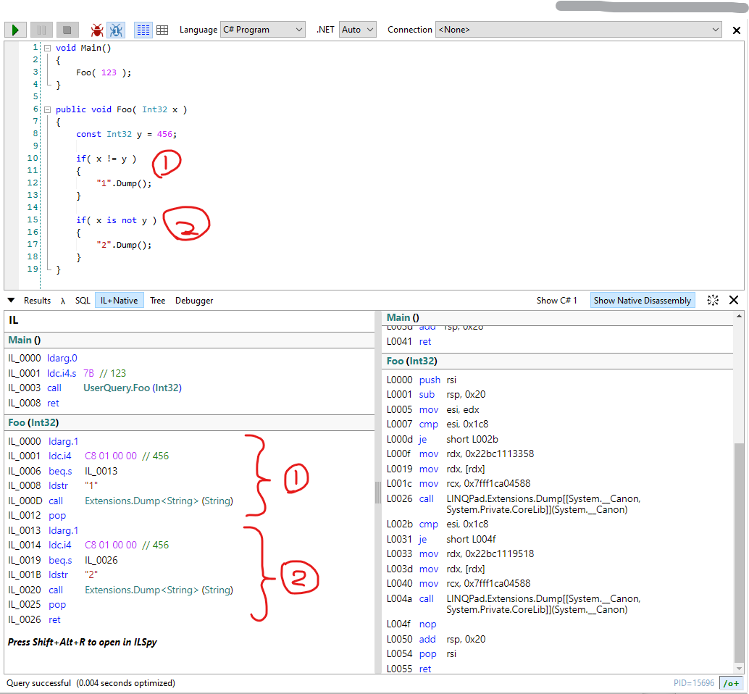Image resolution: width=749 pixels, height=694 pixels.
Task: Click the L0055 ret row
Action: (x=409, y=669)
